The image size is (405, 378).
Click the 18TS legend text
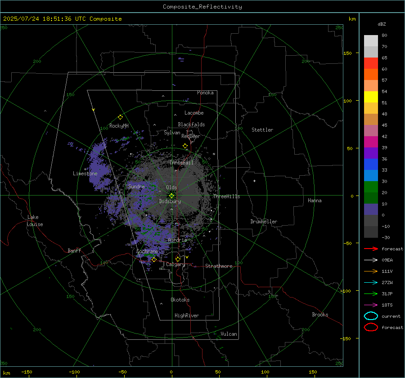click(x=387, y=305)
